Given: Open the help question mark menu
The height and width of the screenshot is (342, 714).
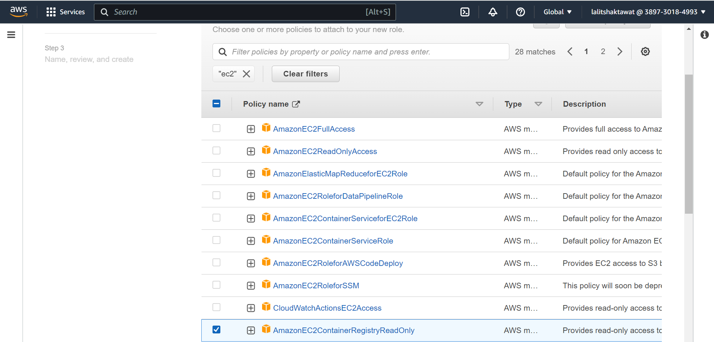Looking at the screenshot, I should point(520,12).
